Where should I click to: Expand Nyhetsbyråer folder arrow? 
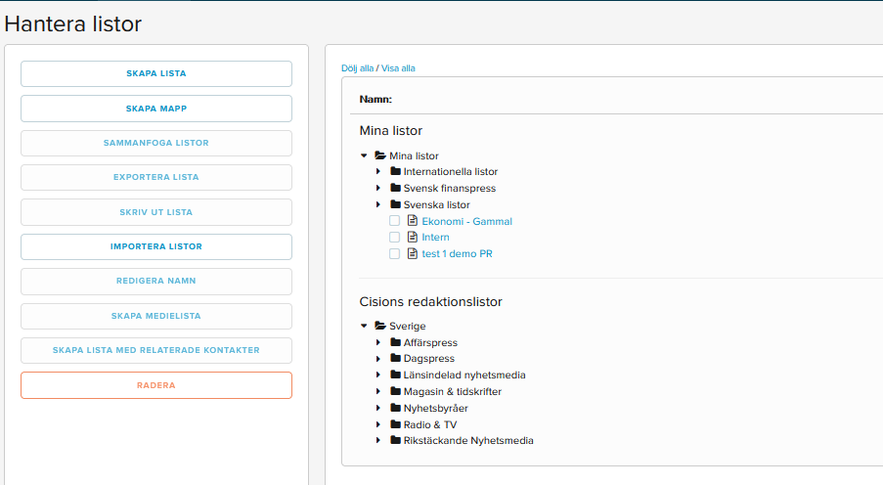point(378,408)
